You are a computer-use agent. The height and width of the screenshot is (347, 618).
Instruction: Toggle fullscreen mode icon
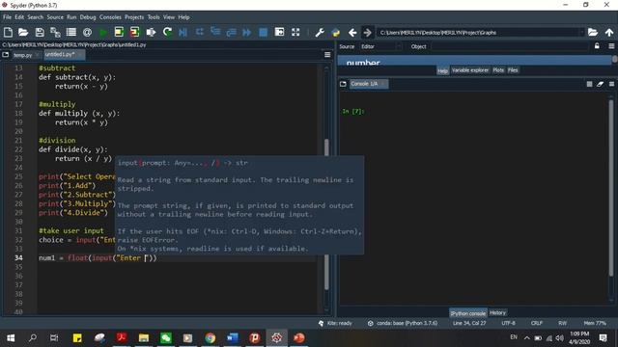click(295, 32)
